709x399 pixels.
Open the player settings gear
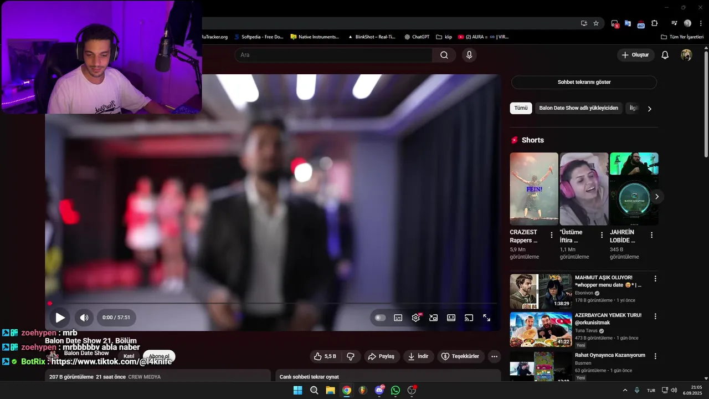(x=416, y=318)
